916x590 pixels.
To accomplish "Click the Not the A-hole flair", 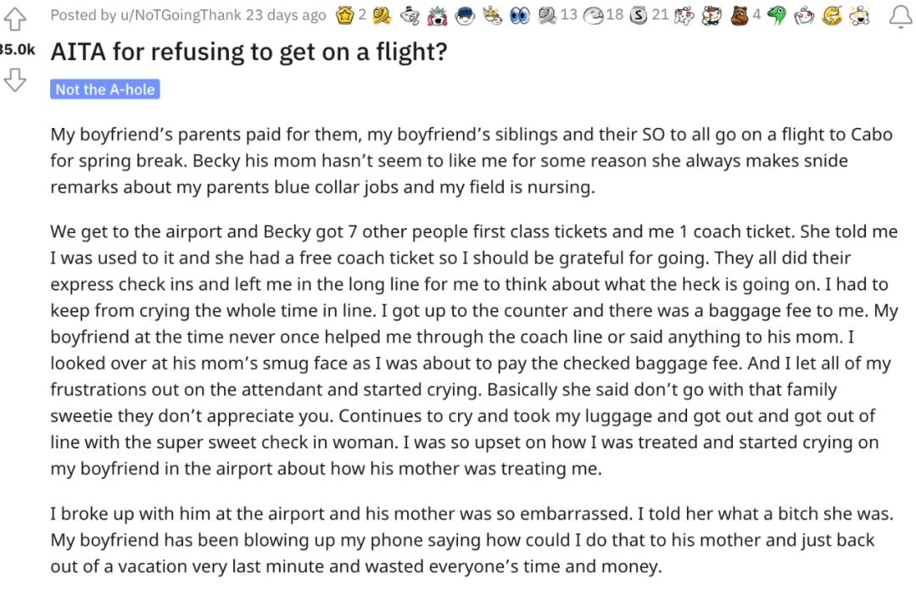I will click(x=105, y=89).
